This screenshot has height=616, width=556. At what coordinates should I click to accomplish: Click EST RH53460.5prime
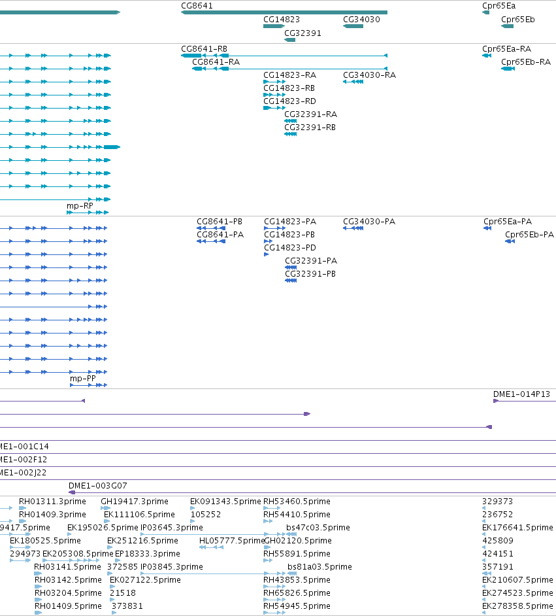tap(297, 502)
